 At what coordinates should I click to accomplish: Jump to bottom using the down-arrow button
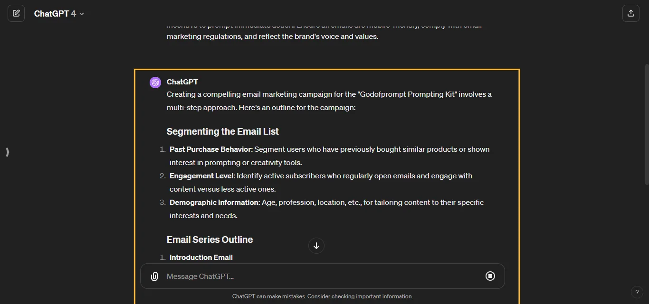click(x=316, y=246)
